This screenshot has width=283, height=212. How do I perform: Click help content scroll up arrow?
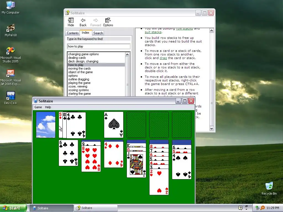[x=211, y=30]
